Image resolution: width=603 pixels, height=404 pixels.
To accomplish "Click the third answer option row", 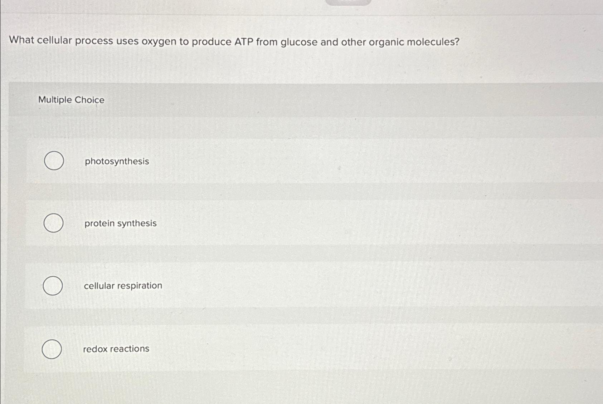I will (x=251, y=285).
